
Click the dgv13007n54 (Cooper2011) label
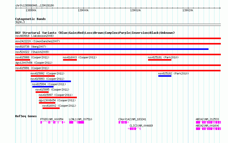34,63
